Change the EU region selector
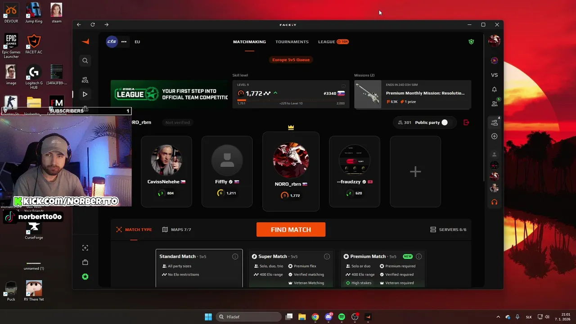 click(x=137, y=42)
